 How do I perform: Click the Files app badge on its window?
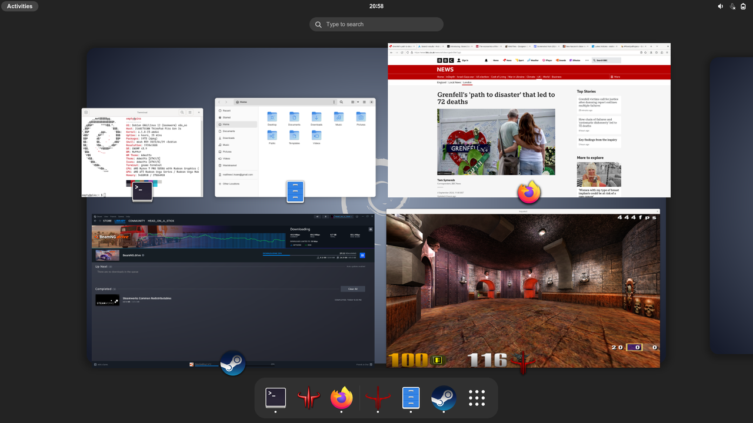pos(295,192)
